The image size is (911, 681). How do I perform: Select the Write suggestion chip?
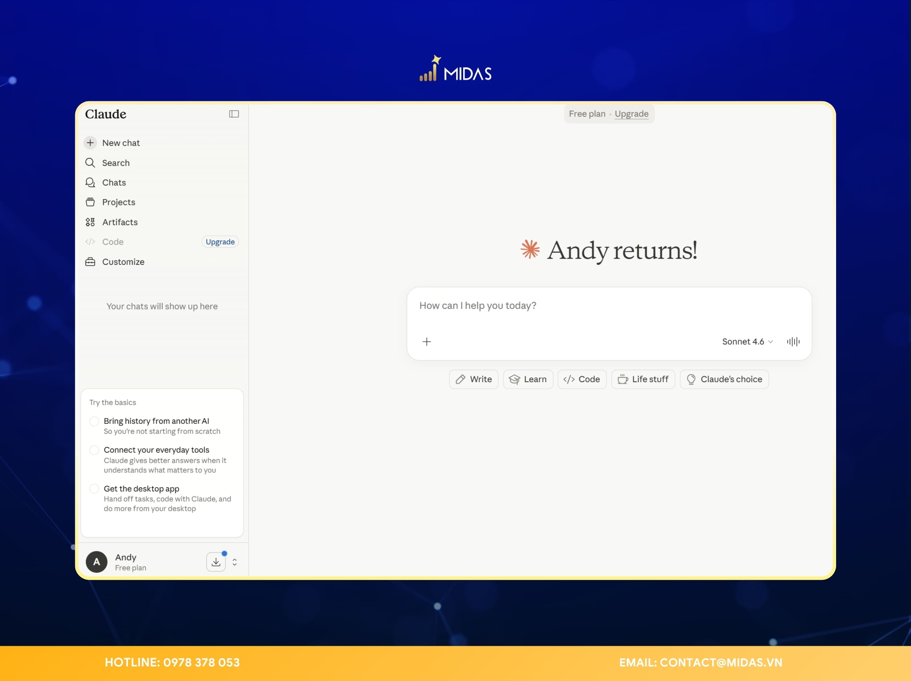[474, 379]
